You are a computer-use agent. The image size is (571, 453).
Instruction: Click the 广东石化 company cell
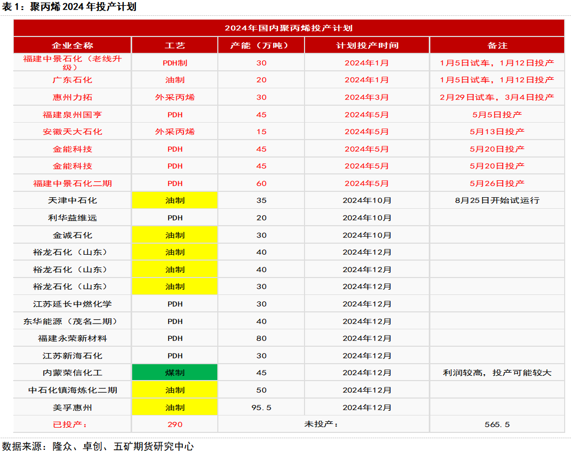[72, 80]
